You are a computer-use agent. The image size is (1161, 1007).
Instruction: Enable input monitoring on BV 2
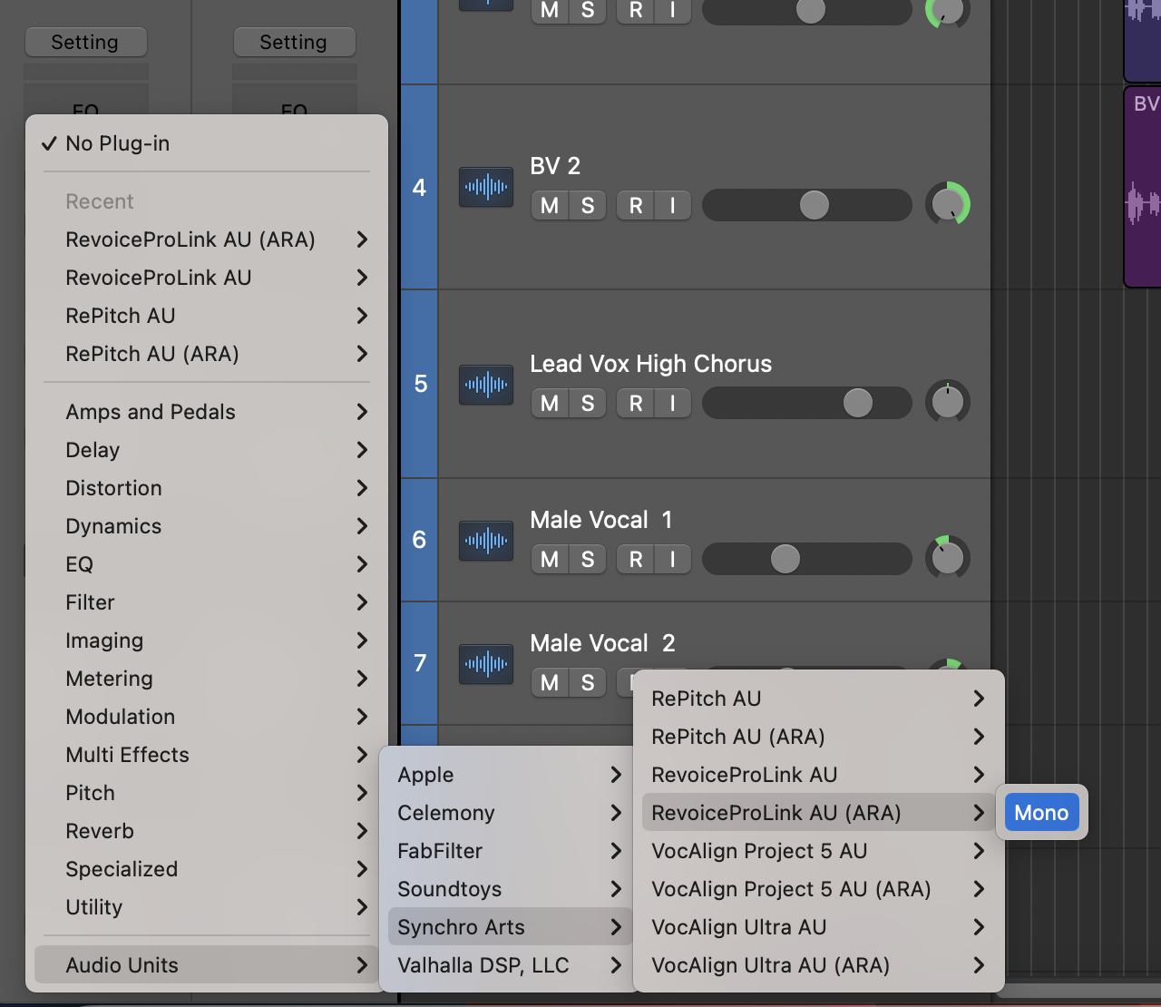(672, 206)
